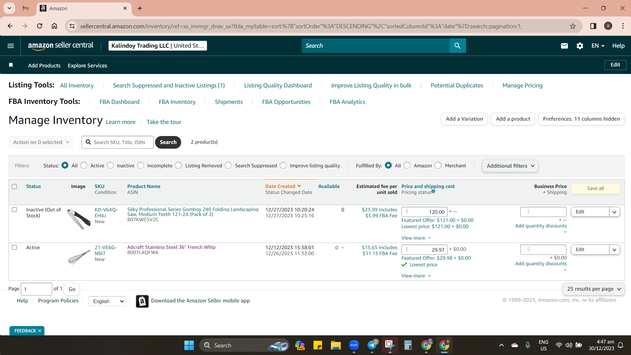Open Sticky Notes from the taskbar
The height and width of the screenshot is (355, 631).
[x=317, y=345]
